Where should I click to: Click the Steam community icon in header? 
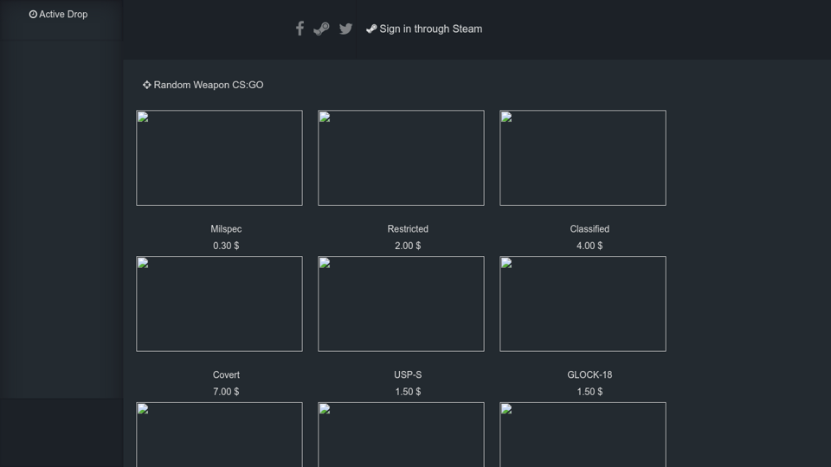(x=321, y=29)
